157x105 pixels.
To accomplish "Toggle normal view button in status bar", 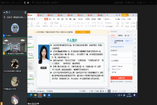I will point(101,91).
